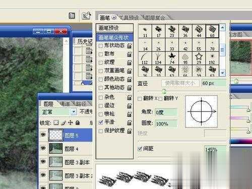Pick the 112 grass blade brush
The width and height of the screenshot is (252, 189).
coord(145,58)
